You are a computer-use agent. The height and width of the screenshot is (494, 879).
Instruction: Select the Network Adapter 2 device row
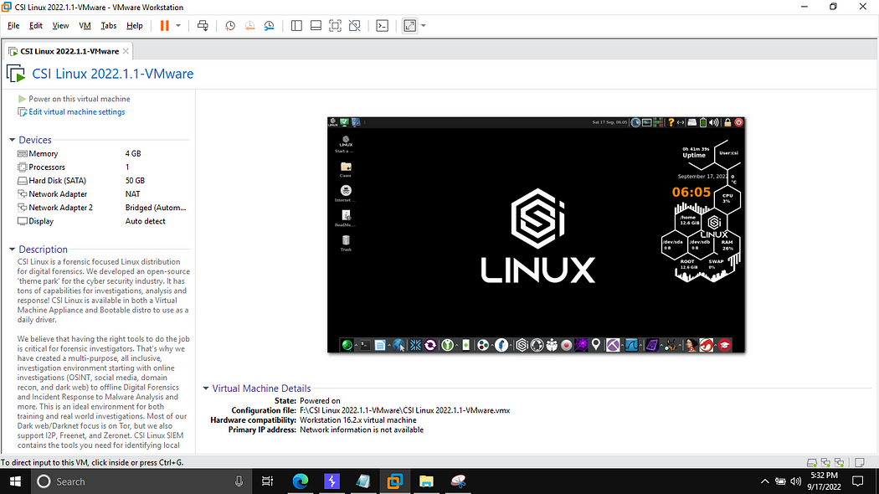click(x=103, y=208)
